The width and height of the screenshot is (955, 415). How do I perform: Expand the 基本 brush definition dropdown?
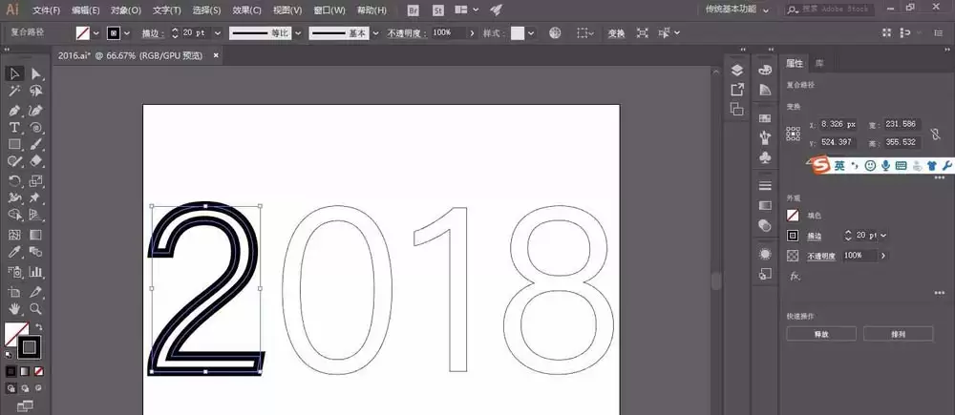point(375,33)
